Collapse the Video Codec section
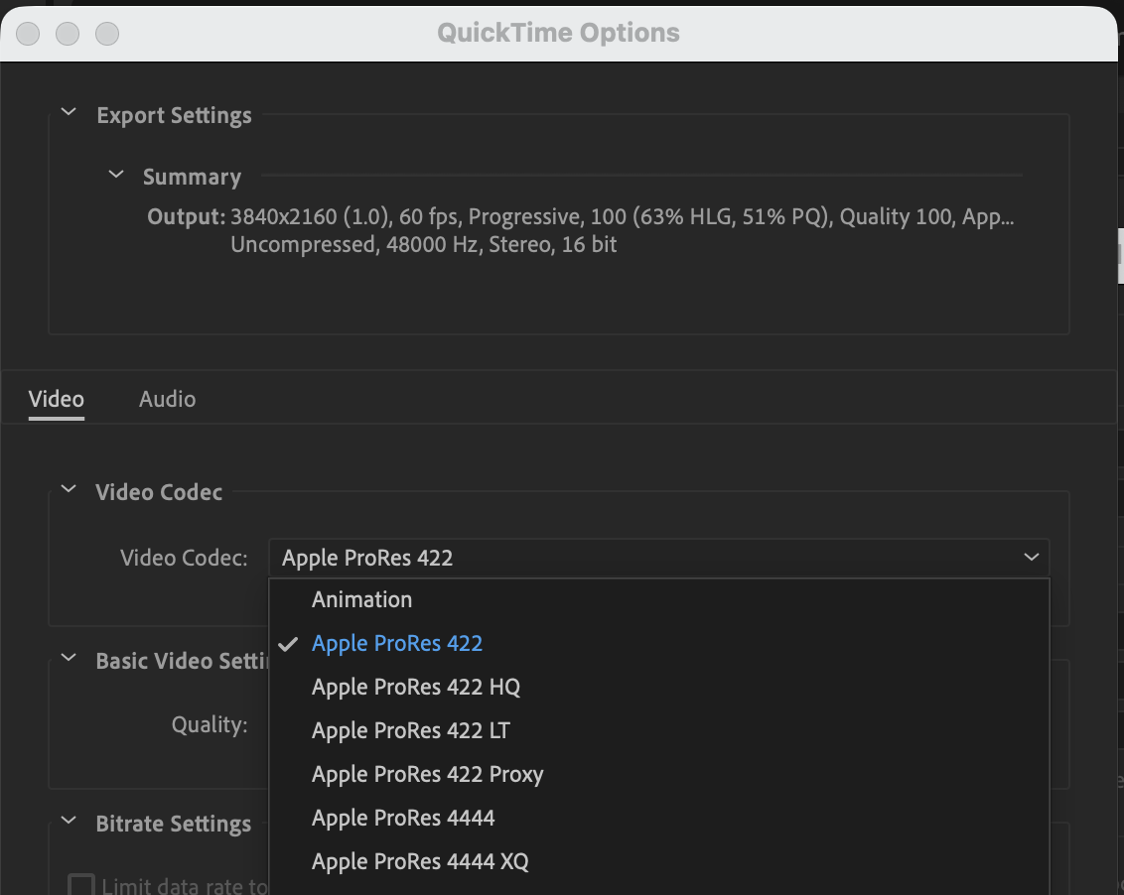 [68, 488]
